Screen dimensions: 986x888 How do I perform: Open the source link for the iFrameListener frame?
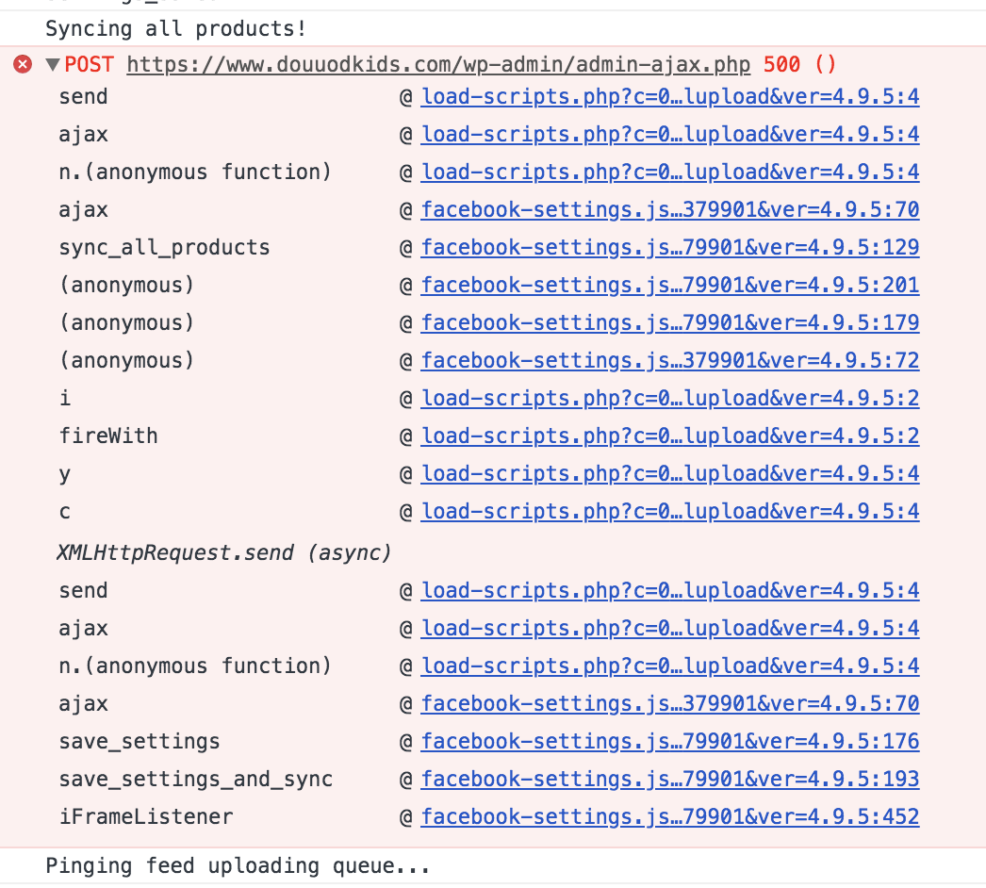pyautogui.click(x=670, y=817)
